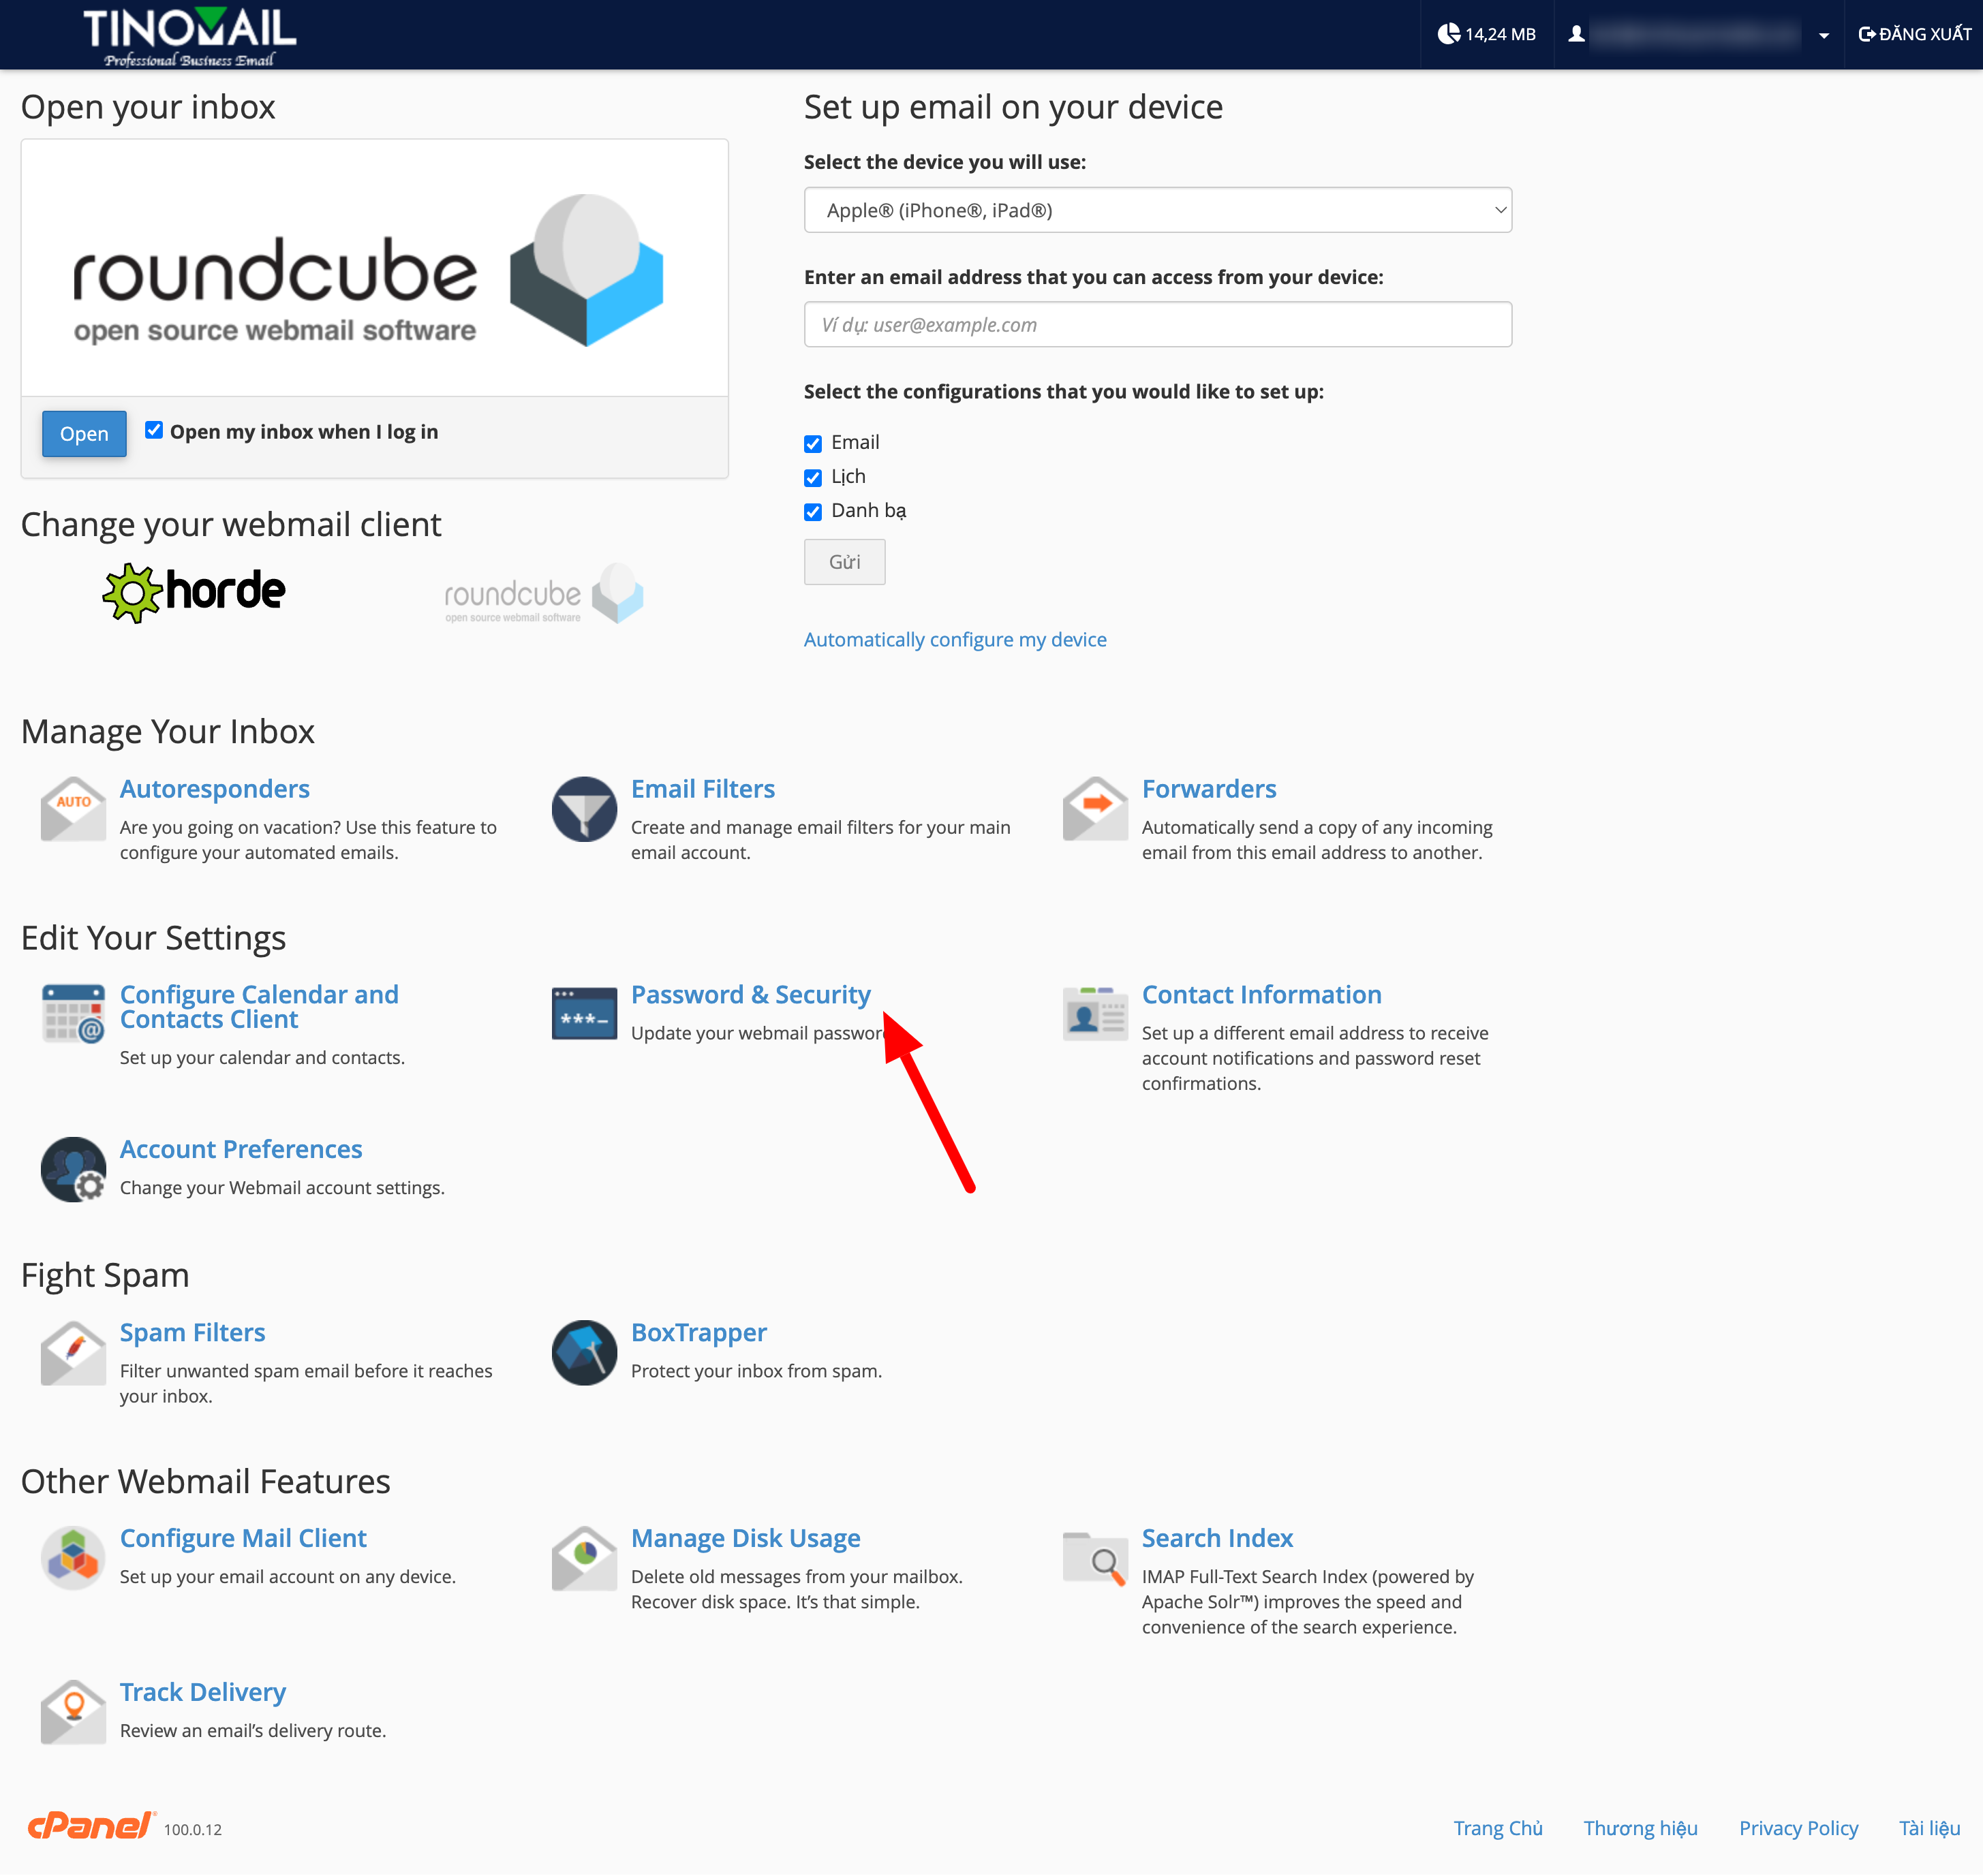Click the Contact Information card icon

1094,1014
